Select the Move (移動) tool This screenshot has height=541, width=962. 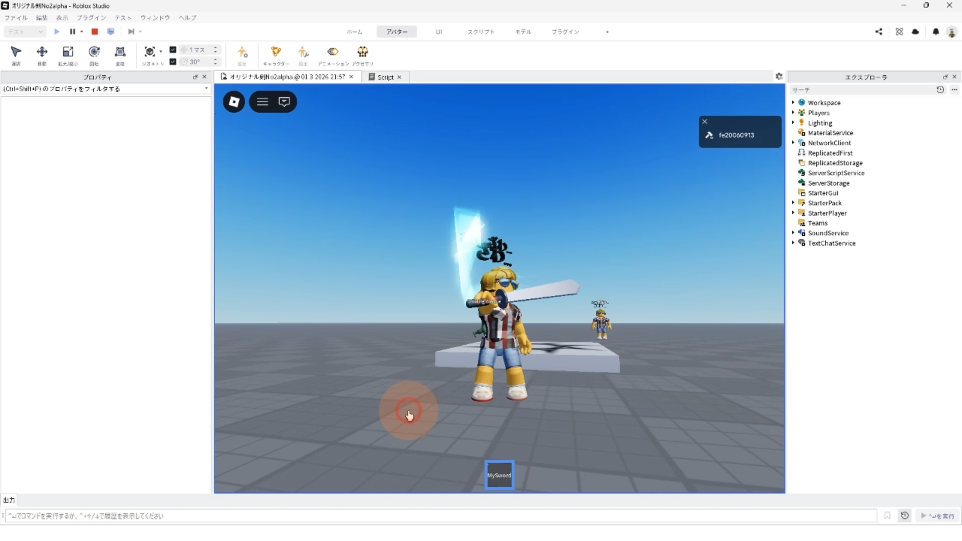[x=42, y=52]
